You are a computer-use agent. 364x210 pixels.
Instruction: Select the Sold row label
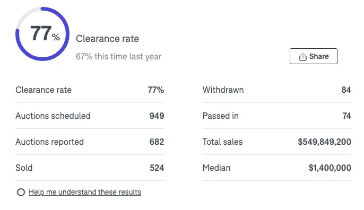[24, 168]
